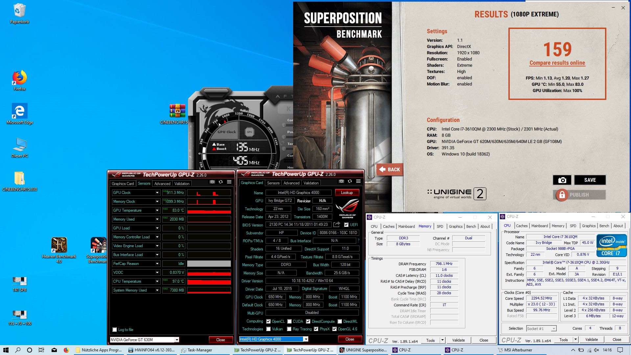631x355 pixels.
Task: Refresh the GPU-Z Graphics Card window
Action: point(350,181)
